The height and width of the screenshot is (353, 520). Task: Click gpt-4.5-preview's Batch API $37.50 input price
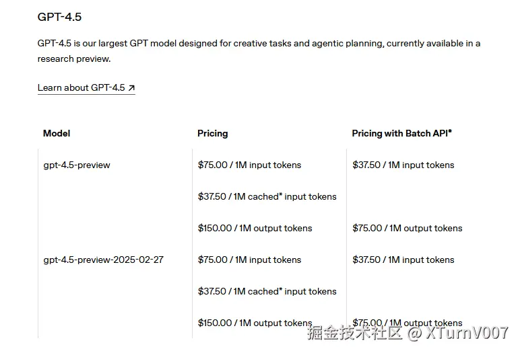click(403, 165)
